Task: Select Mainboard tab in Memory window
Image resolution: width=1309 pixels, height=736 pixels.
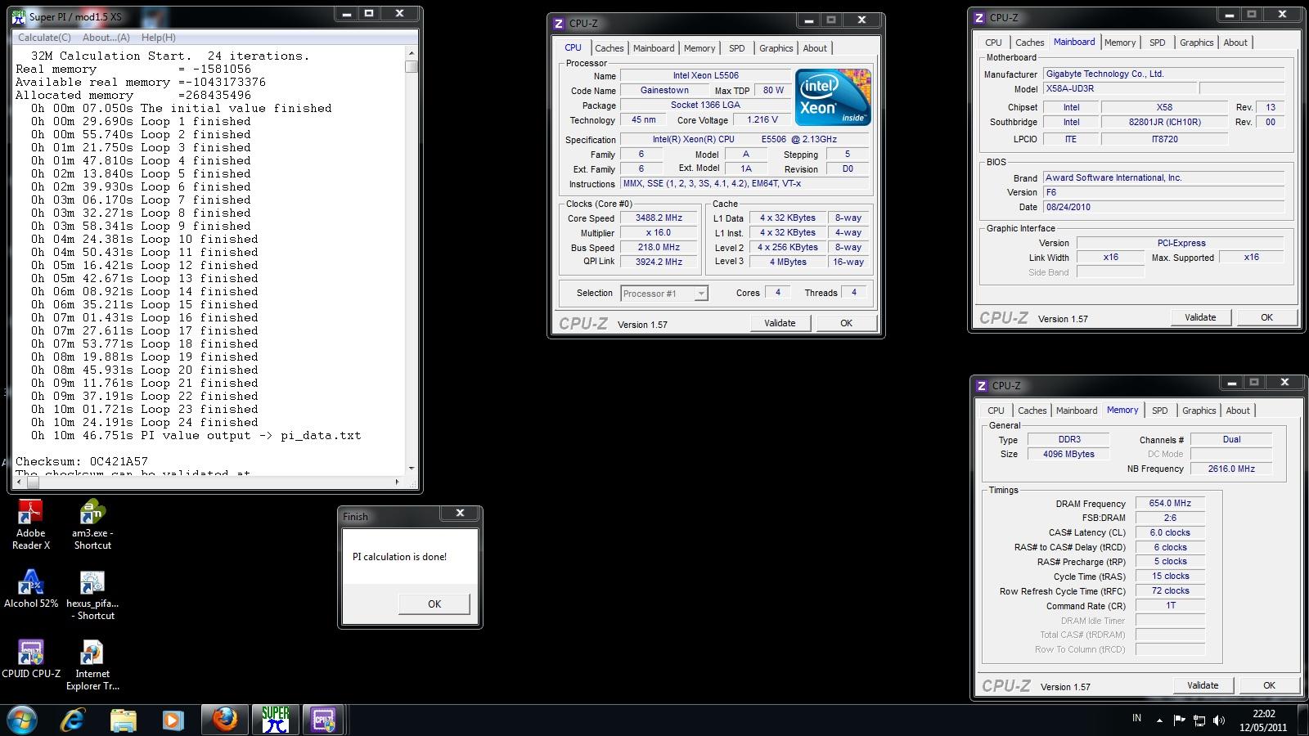Action: (x=1077, y=411)
